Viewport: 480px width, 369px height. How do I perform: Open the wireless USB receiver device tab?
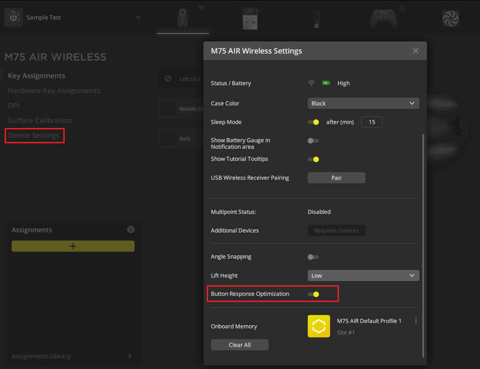250,19
